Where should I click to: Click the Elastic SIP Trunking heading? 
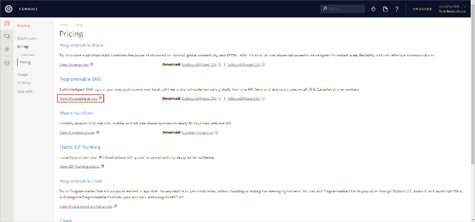80,147
